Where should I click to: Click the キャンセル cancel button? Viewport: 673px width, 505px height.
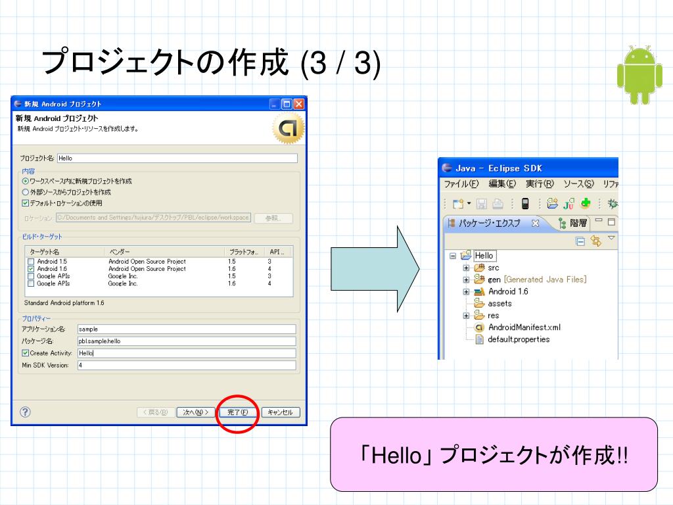coord(280,412)
